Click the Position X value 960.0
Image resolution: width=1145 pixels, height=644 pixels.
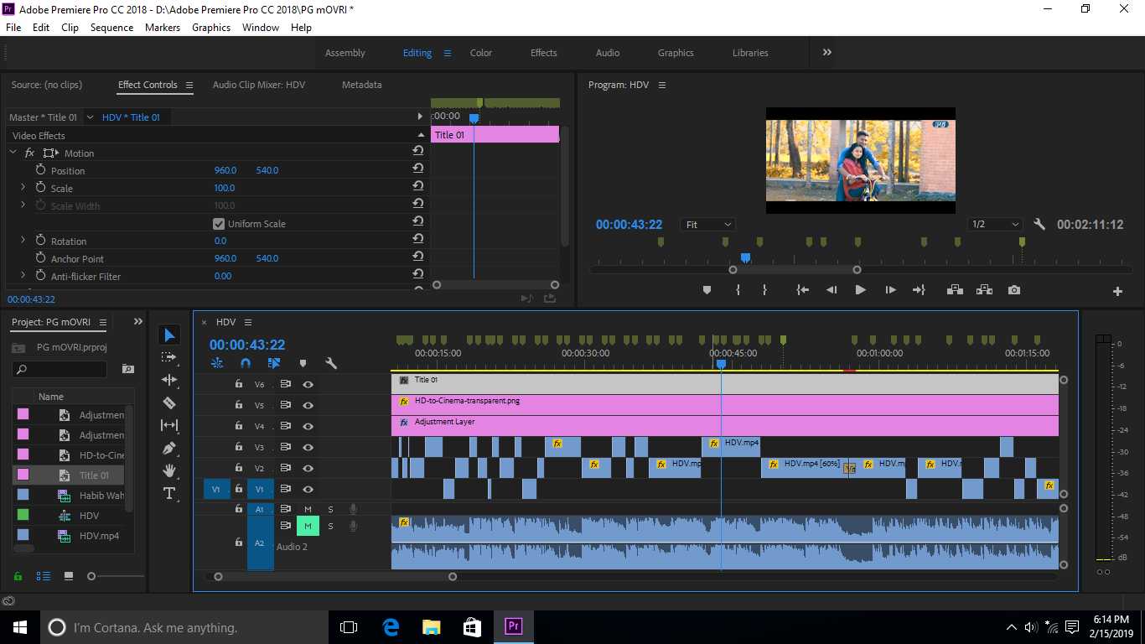click(x=225, y=170)
